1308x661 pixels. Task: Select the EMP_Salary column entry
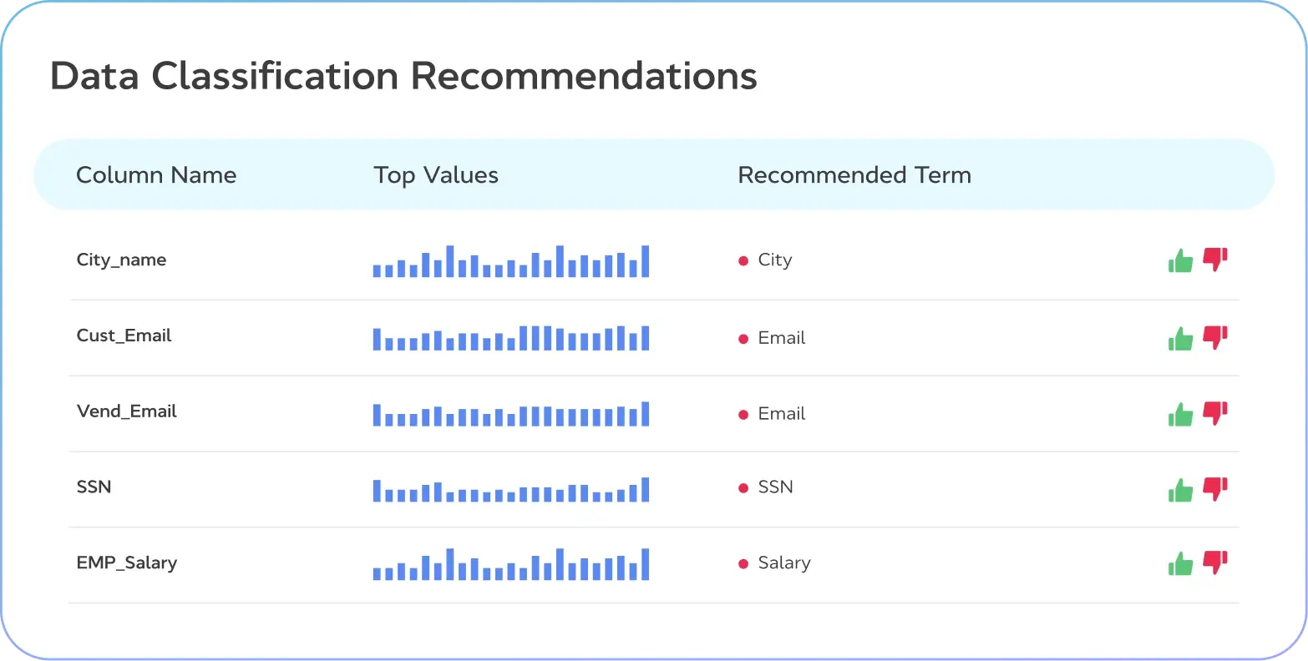(x=126, y=563)
